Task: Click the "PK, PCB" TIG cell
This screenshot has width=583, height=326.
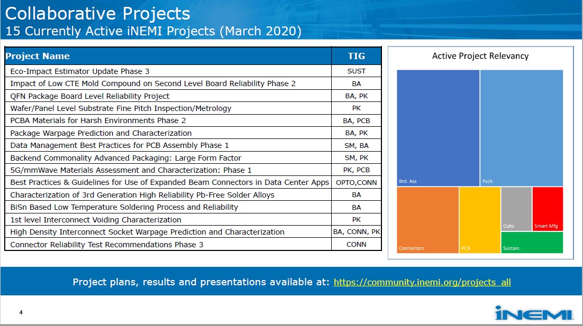Action: 356,170
